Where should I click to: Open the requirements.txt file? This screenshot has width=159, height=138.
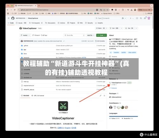(x=29, y=86)
